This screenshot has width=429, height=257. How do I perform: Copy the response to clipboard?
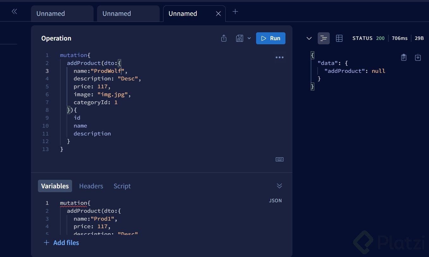click(x=404, y=57)
